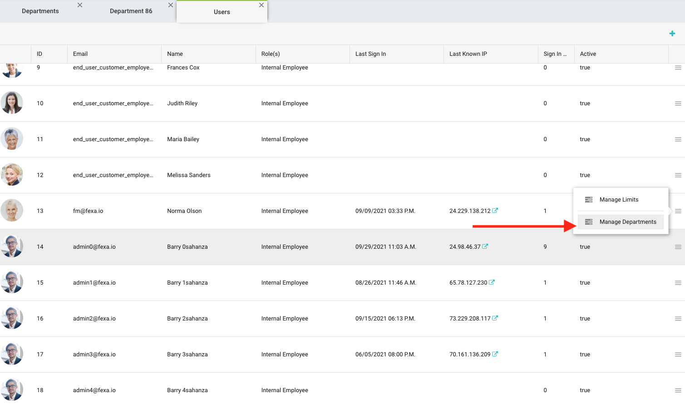
Task: Select Melissa Sanders user row
Action: pyautogui.click(x=189, y=175)
